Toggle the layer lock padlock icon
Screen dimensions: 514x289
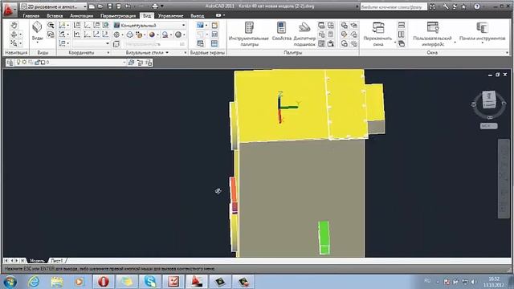[37, 63]
